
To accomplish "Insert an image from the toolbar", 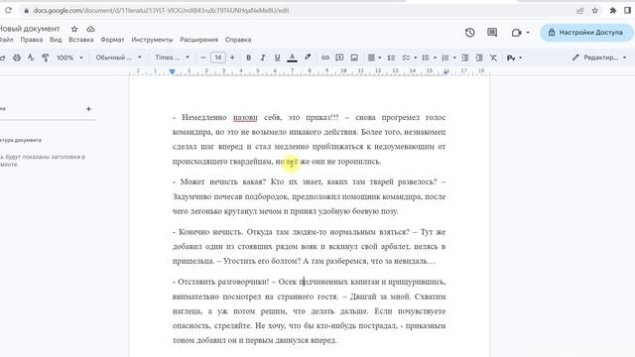I will click(x=354, y=58).
